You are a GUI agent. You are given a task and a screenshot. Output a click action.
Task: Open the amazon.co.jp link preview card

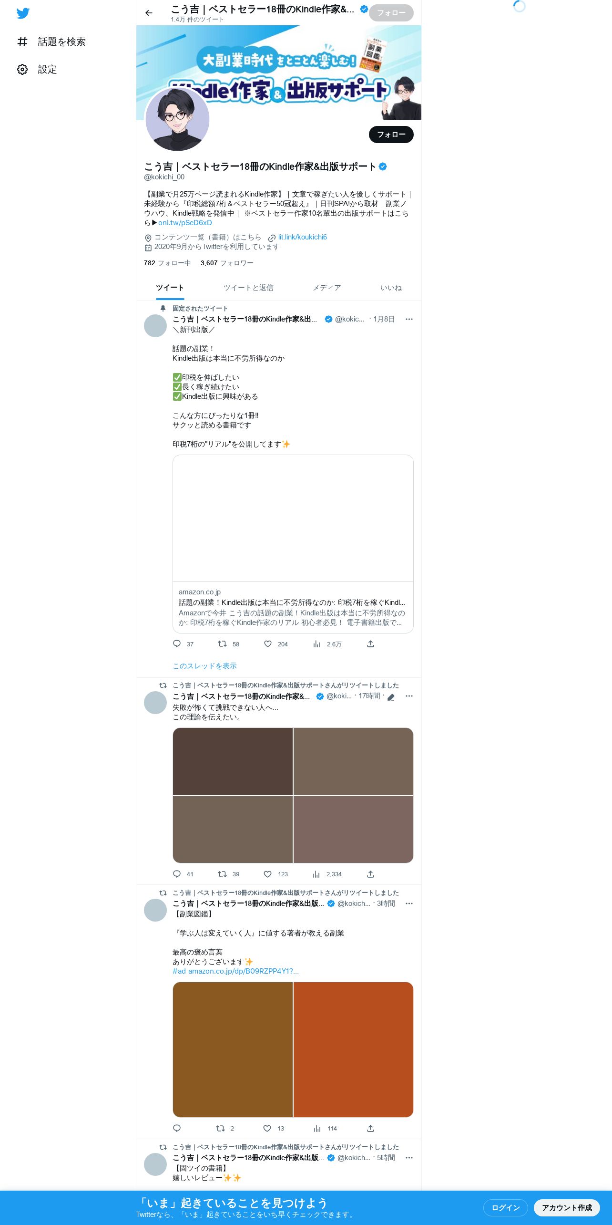293,544
